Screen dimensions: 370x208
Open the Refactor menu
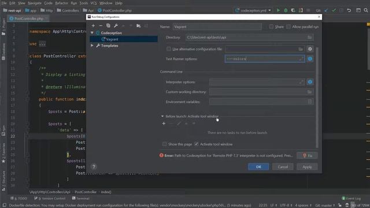pyautogui.click(x=61, y=3)
